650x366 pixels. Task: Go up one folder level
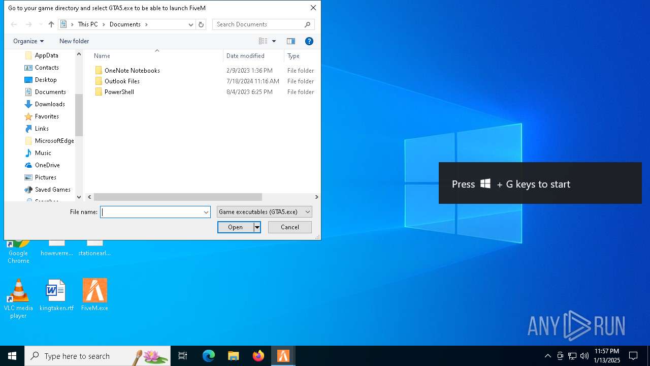pos(51,24)
